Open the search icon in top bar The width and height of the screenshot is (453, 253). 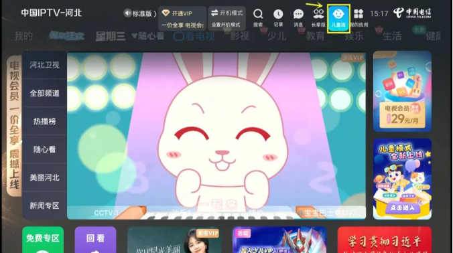pos(258,17)
